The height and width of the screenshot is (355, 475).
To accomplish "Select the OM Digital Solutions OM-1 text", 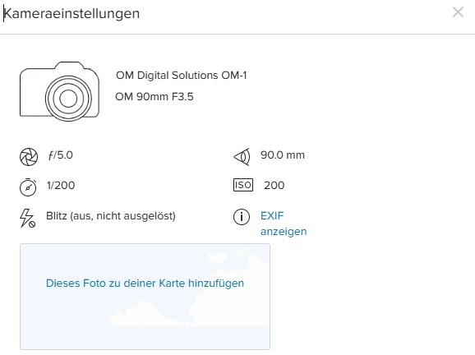I will (x=181, y=75).
